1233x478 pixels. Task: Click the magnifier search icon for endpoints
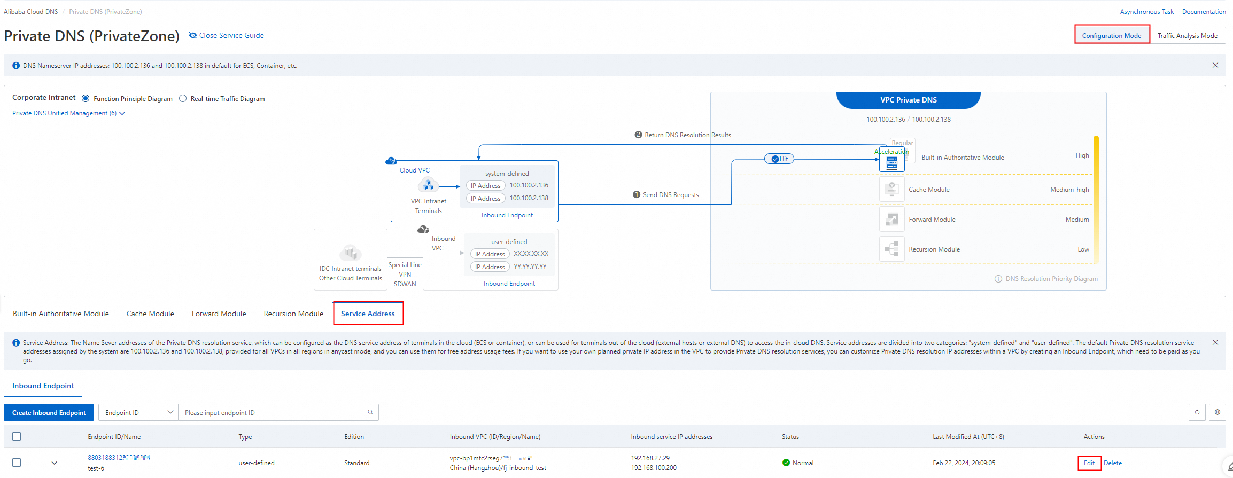[x=370, y=412]
